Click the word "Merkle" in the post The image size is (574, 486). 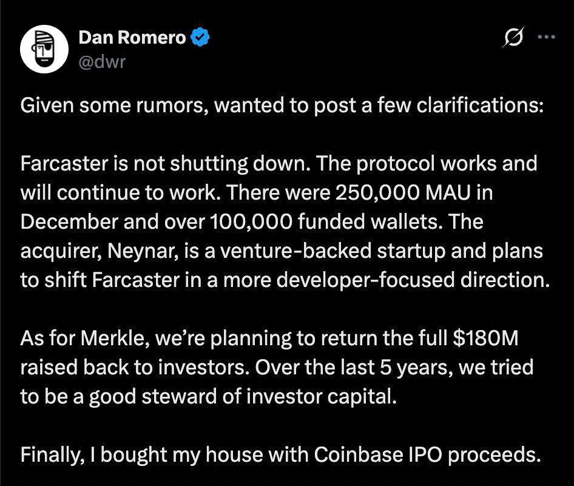[x=112, y=339]
